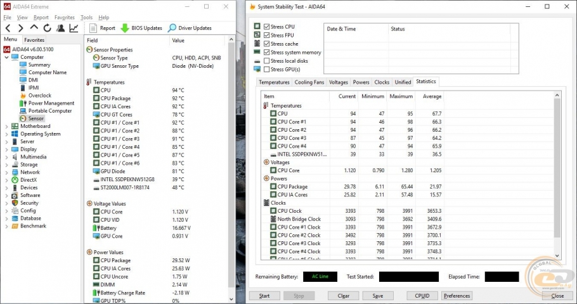Viewport: 577px width, 304px height.
Task: Expand the Storage tree node
Action: point(6,165)
